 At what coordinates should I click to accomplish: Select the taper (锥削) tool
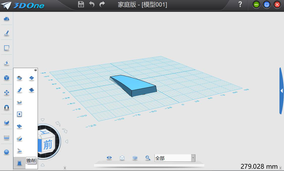(19, 163)
